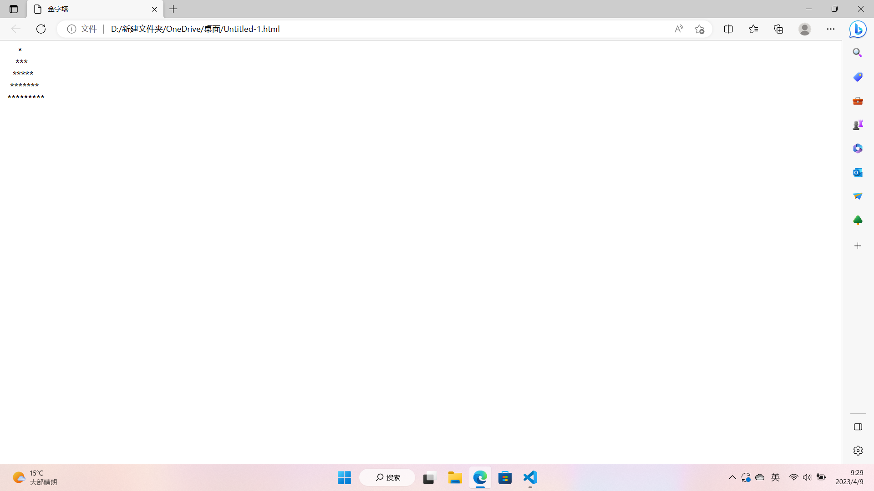Open the Shopping tag sidebar icon
This screenshot has width=874, height=491.
coord(858,77)
